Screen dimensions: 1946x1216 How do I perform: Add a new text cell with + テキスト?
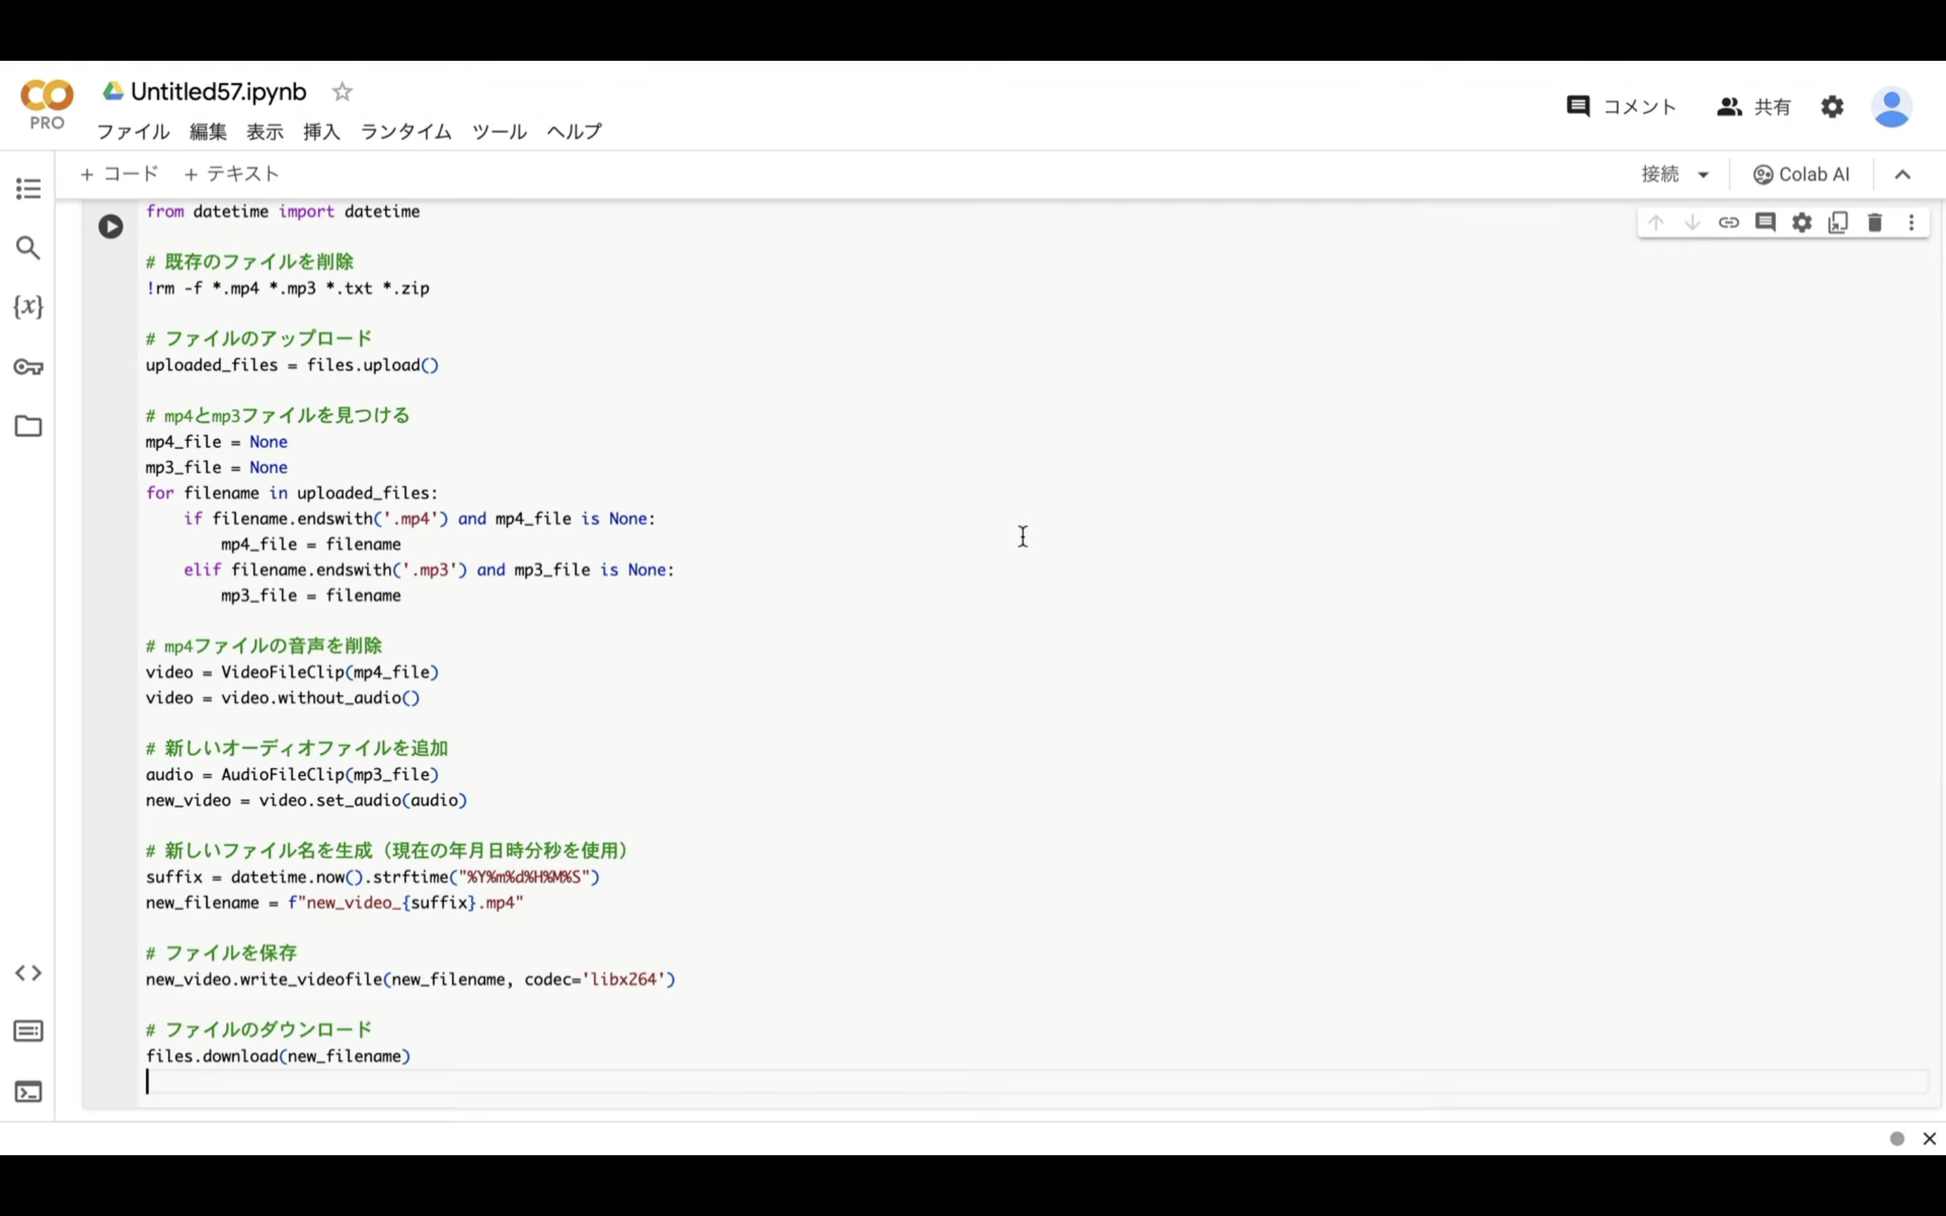tap(232, 174)
